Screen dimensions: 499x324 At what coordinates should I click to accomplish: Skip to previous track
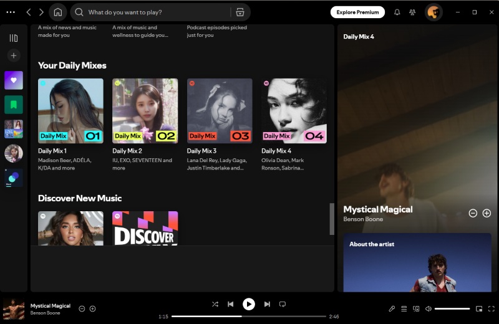[231, 304]
